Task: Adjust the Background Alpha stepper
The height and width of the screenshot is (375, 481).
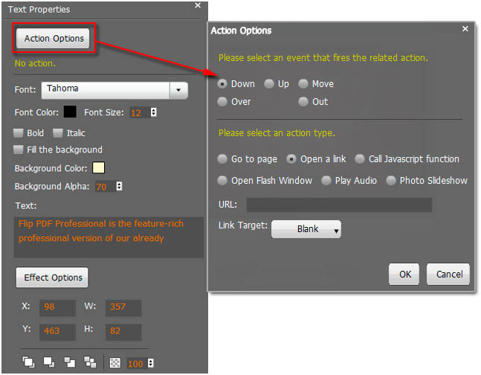Action: 119,187
